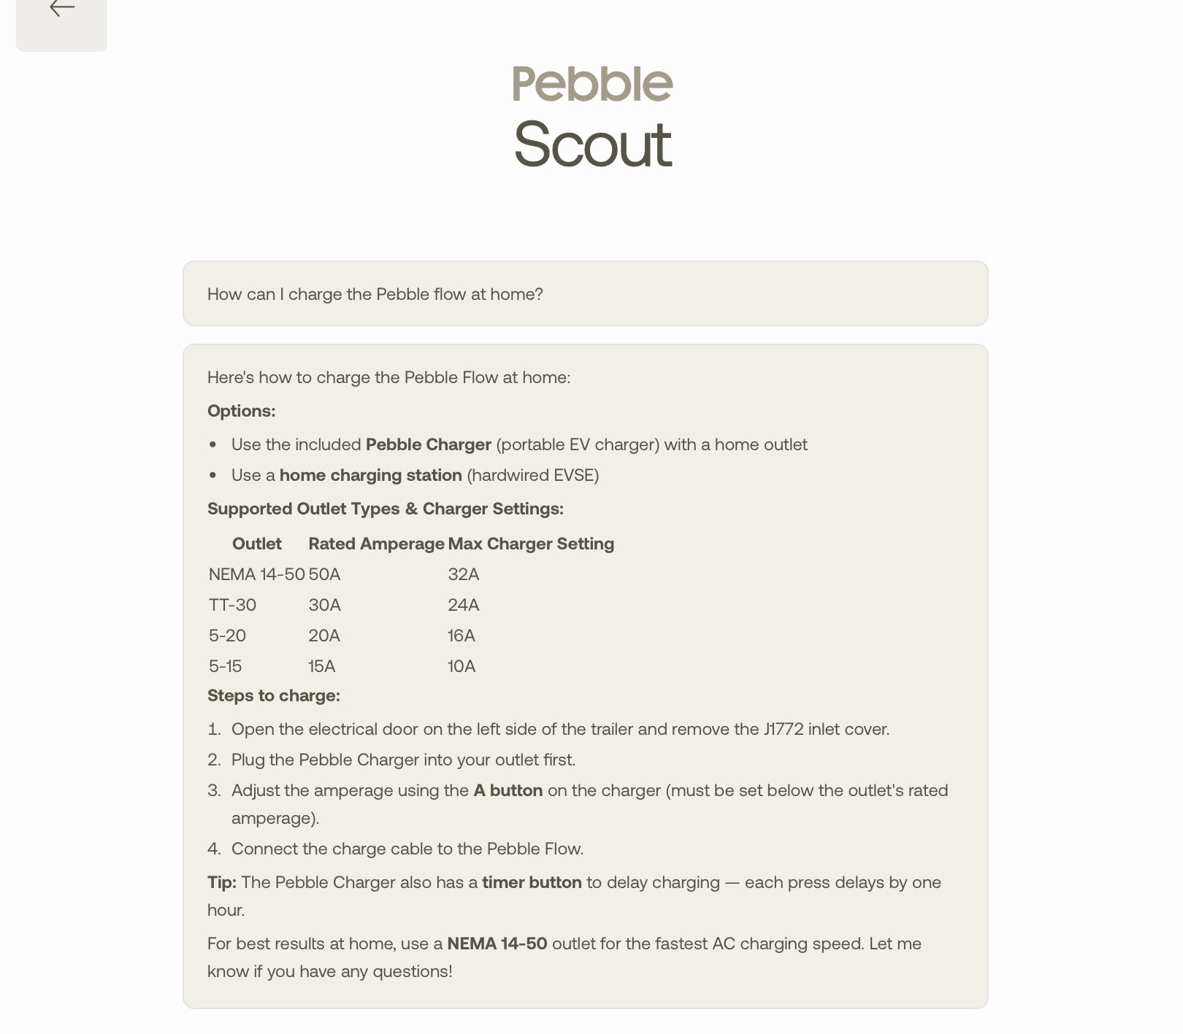Click the Options heading
This screenshot has width=1183, height=1034.
(x=242, y=411)
